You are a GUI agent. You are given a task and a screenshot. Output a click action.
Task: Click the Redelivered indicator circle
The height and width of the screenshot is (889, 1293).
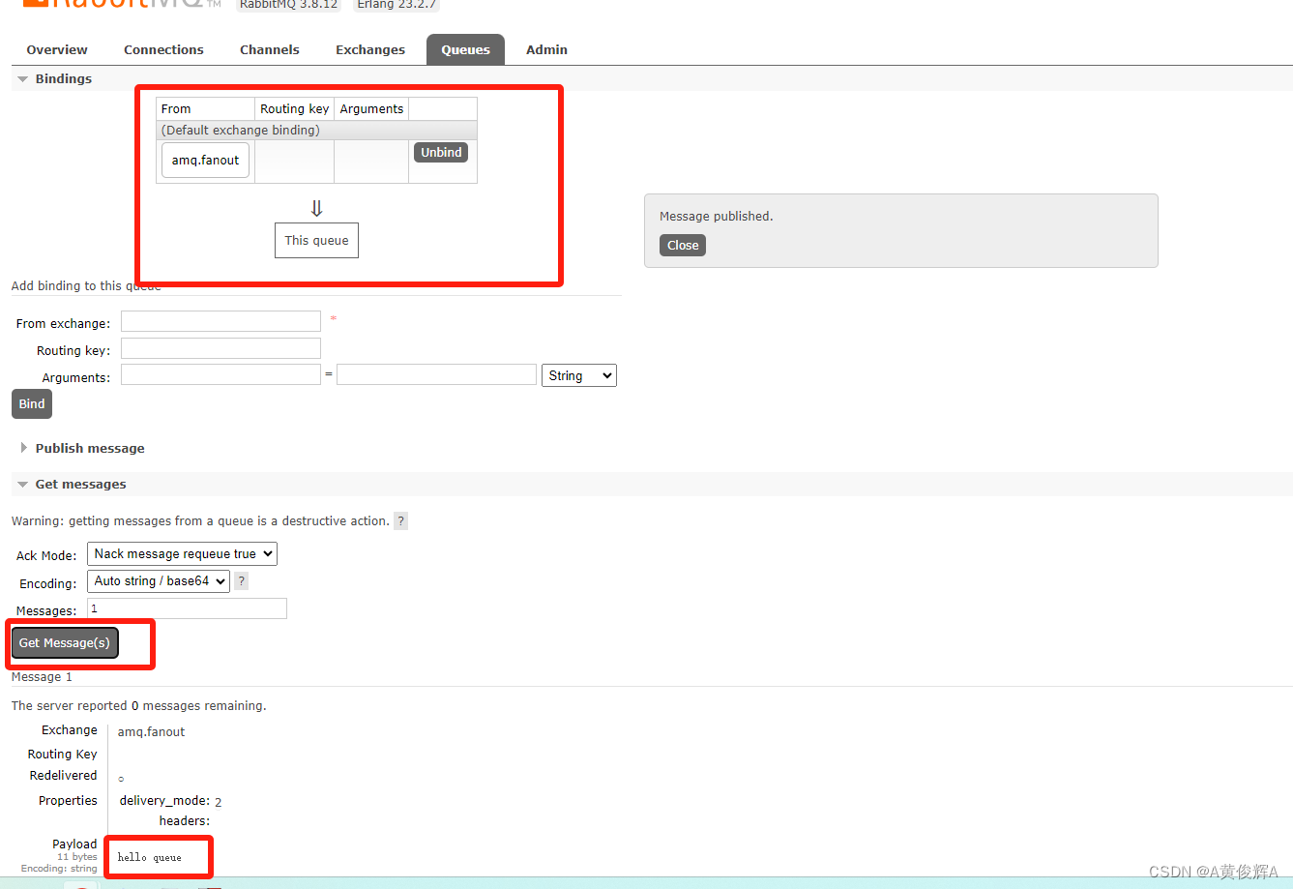pyautogui.click(x=121, y=779)
